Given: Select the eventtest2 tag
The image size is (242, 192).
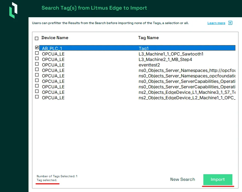Looking at the screenshot, I should point(149,65).
